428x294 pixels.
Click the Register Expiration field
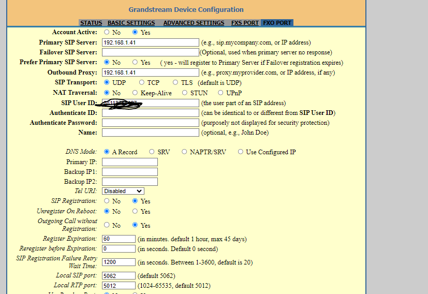(x=119, y=239)
